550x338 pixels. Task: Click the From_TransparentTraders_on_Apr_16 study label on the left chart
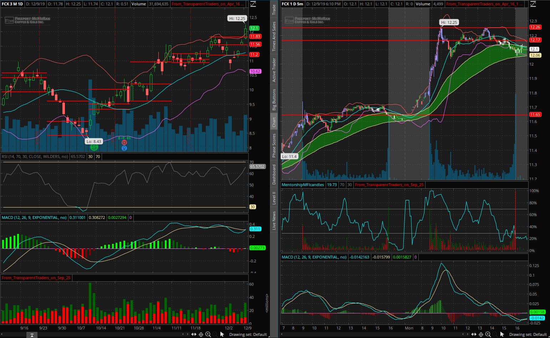pyautogui.click(x=208, y=4)
